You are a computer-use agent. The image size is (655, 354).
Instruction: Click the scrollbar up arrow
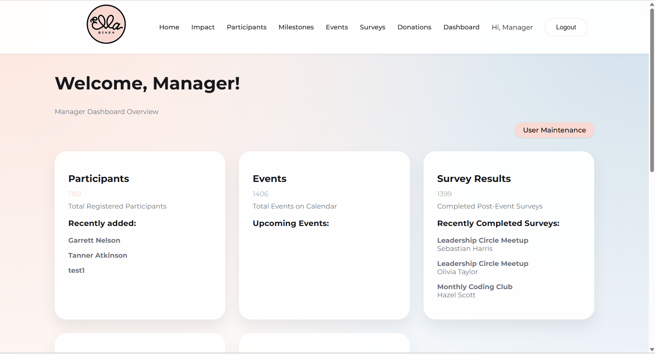point(652,4)
